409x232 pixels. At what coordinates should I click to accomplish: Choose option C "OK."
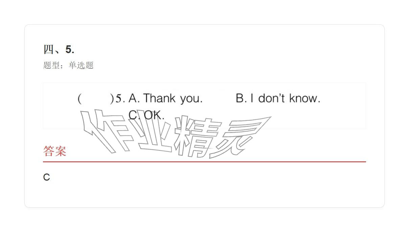click(x=146, y=115)
